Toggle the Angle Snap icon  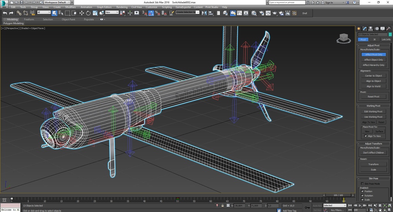151,13
